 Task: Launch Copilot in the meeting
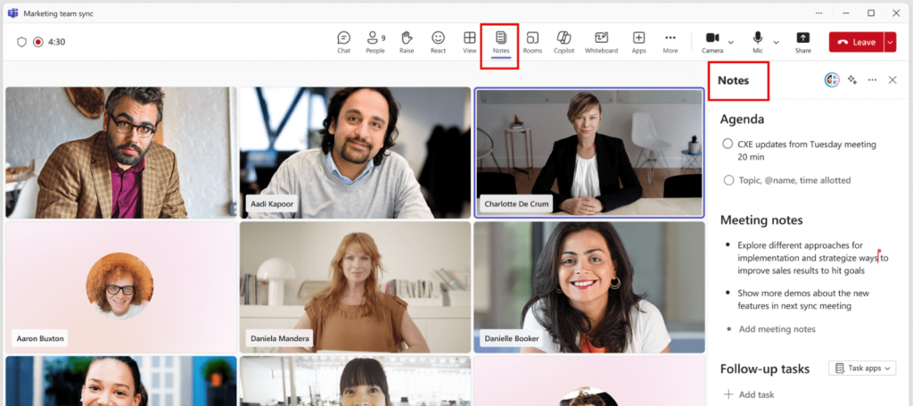coord(563,42)
